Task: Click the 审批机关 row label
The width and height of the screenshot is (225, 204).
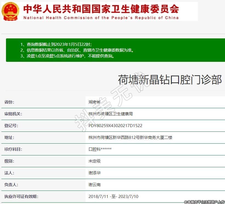Action: coord(13,114)
